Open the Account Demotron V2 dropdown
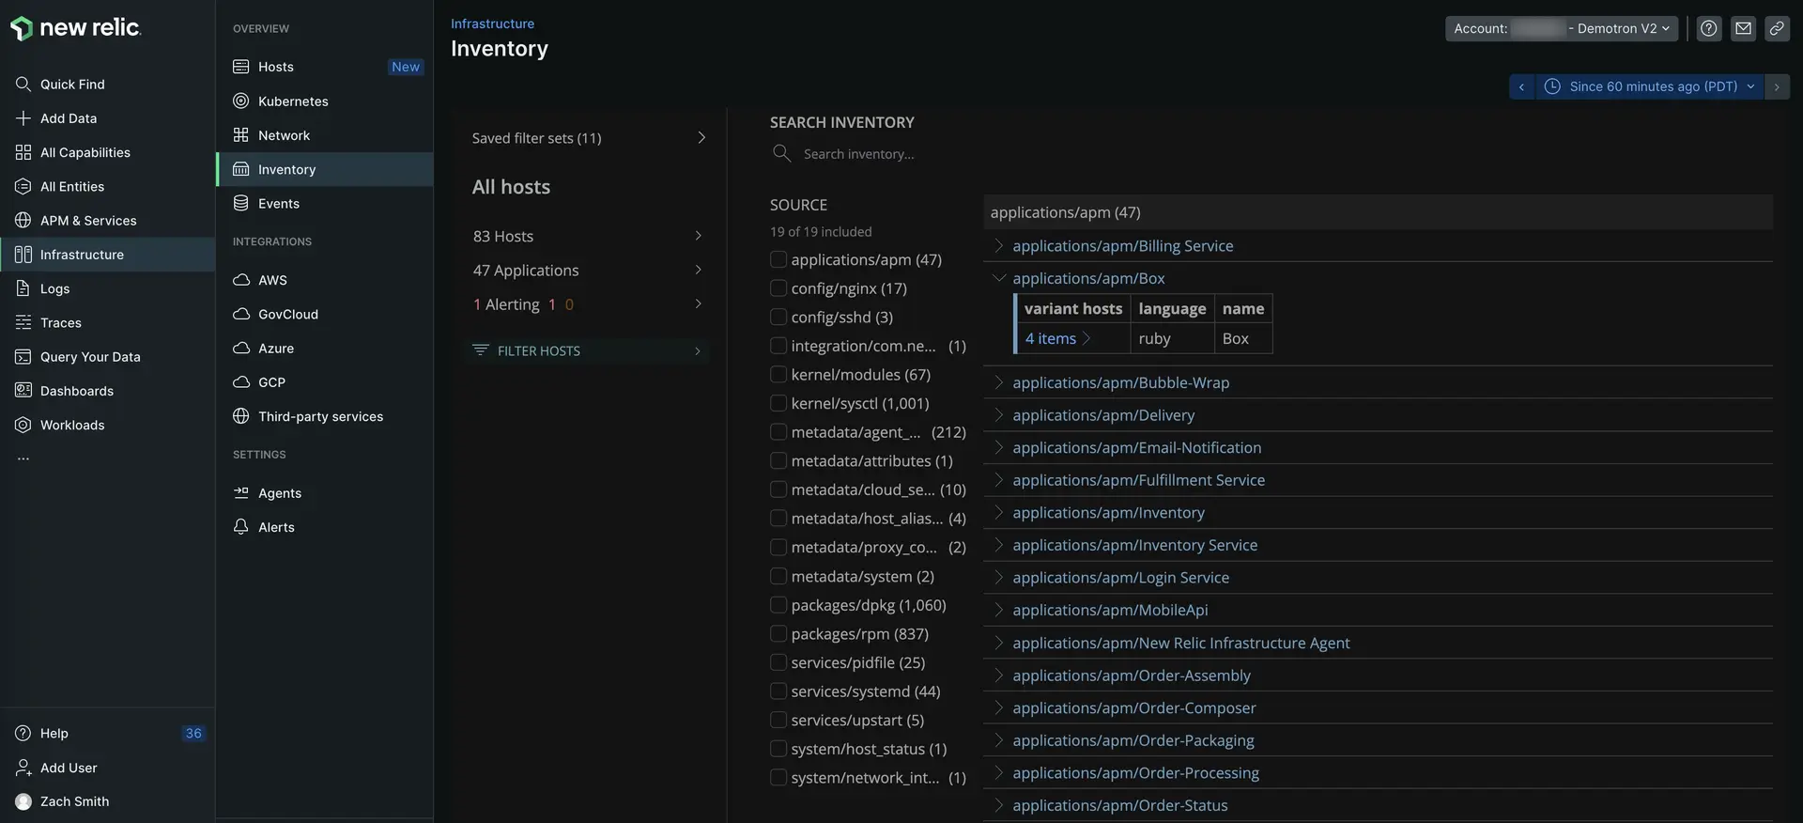Screen dimensions: 1803x823 click(1561, 28)
